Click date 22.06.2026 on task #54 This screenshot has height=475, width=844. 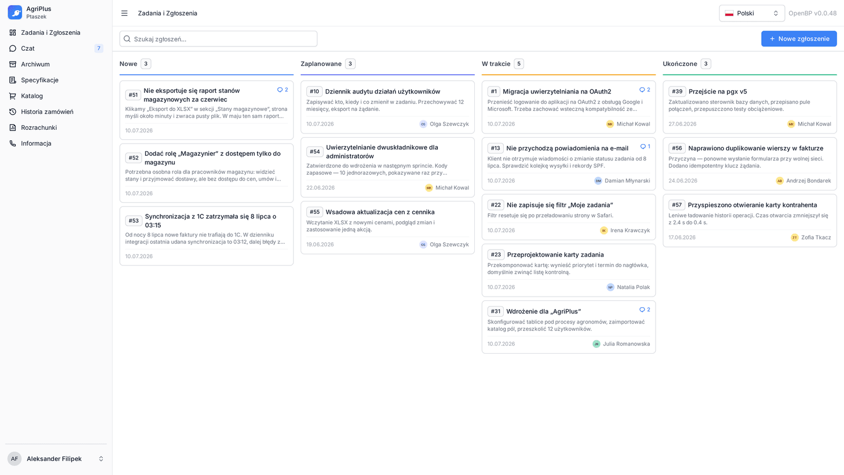tap(321, 188)
